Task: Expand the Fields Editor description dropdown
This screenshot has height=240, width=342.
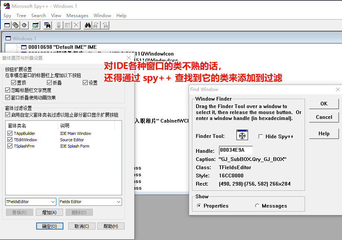Action: pos(118,202)
